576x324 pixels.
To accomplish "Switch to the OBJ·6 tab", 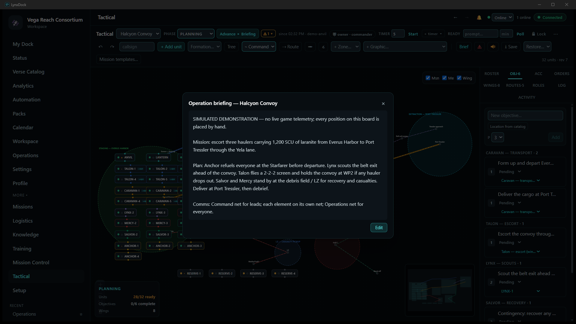I will pos(515,74).
